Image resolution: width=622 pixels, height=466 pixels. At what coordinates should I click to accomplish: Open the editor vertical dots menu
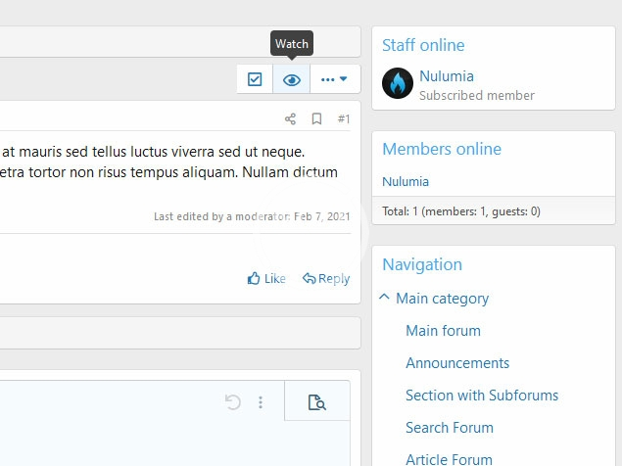coord(261,401)
